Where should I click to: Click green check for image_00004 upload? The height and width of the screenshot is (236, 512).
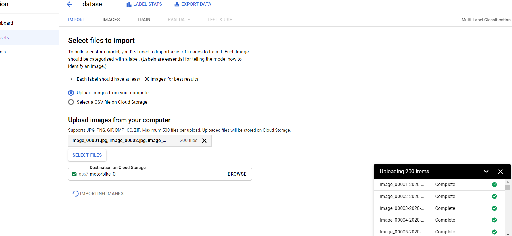494,220
